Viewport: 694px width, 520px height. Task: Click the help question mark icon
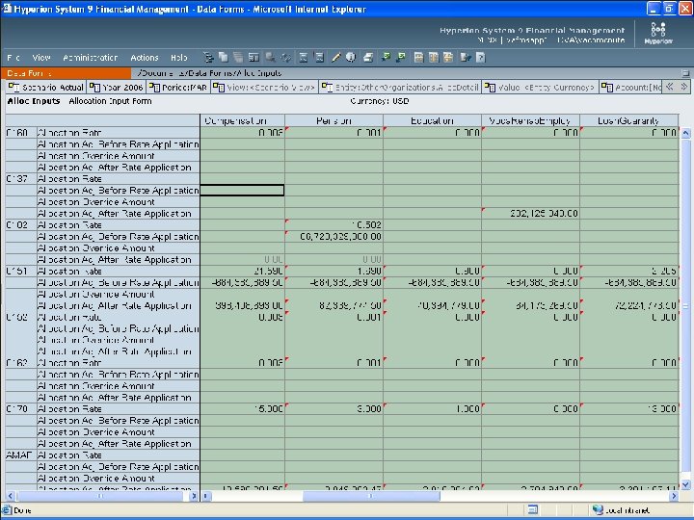(x=481, y=57)
